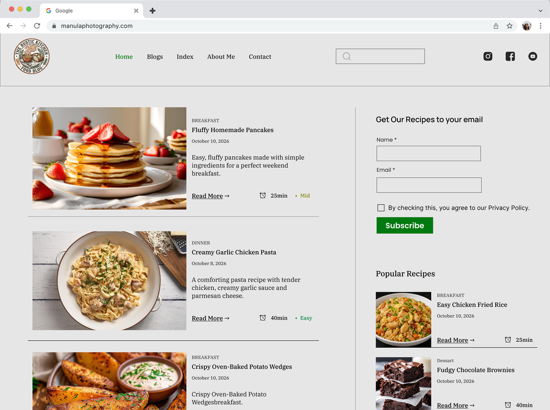
Task: Click The Rustic Kitchen logo
Action: (32, 56)
